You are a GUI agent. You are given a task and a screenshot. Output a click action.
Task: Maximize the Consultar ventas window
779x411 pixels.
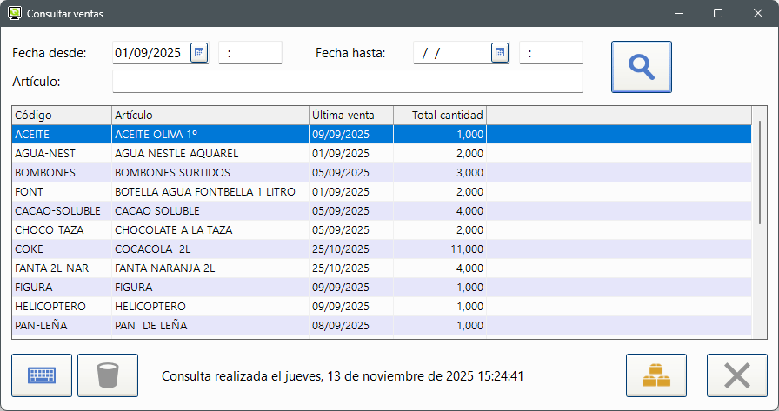(717, 13)
